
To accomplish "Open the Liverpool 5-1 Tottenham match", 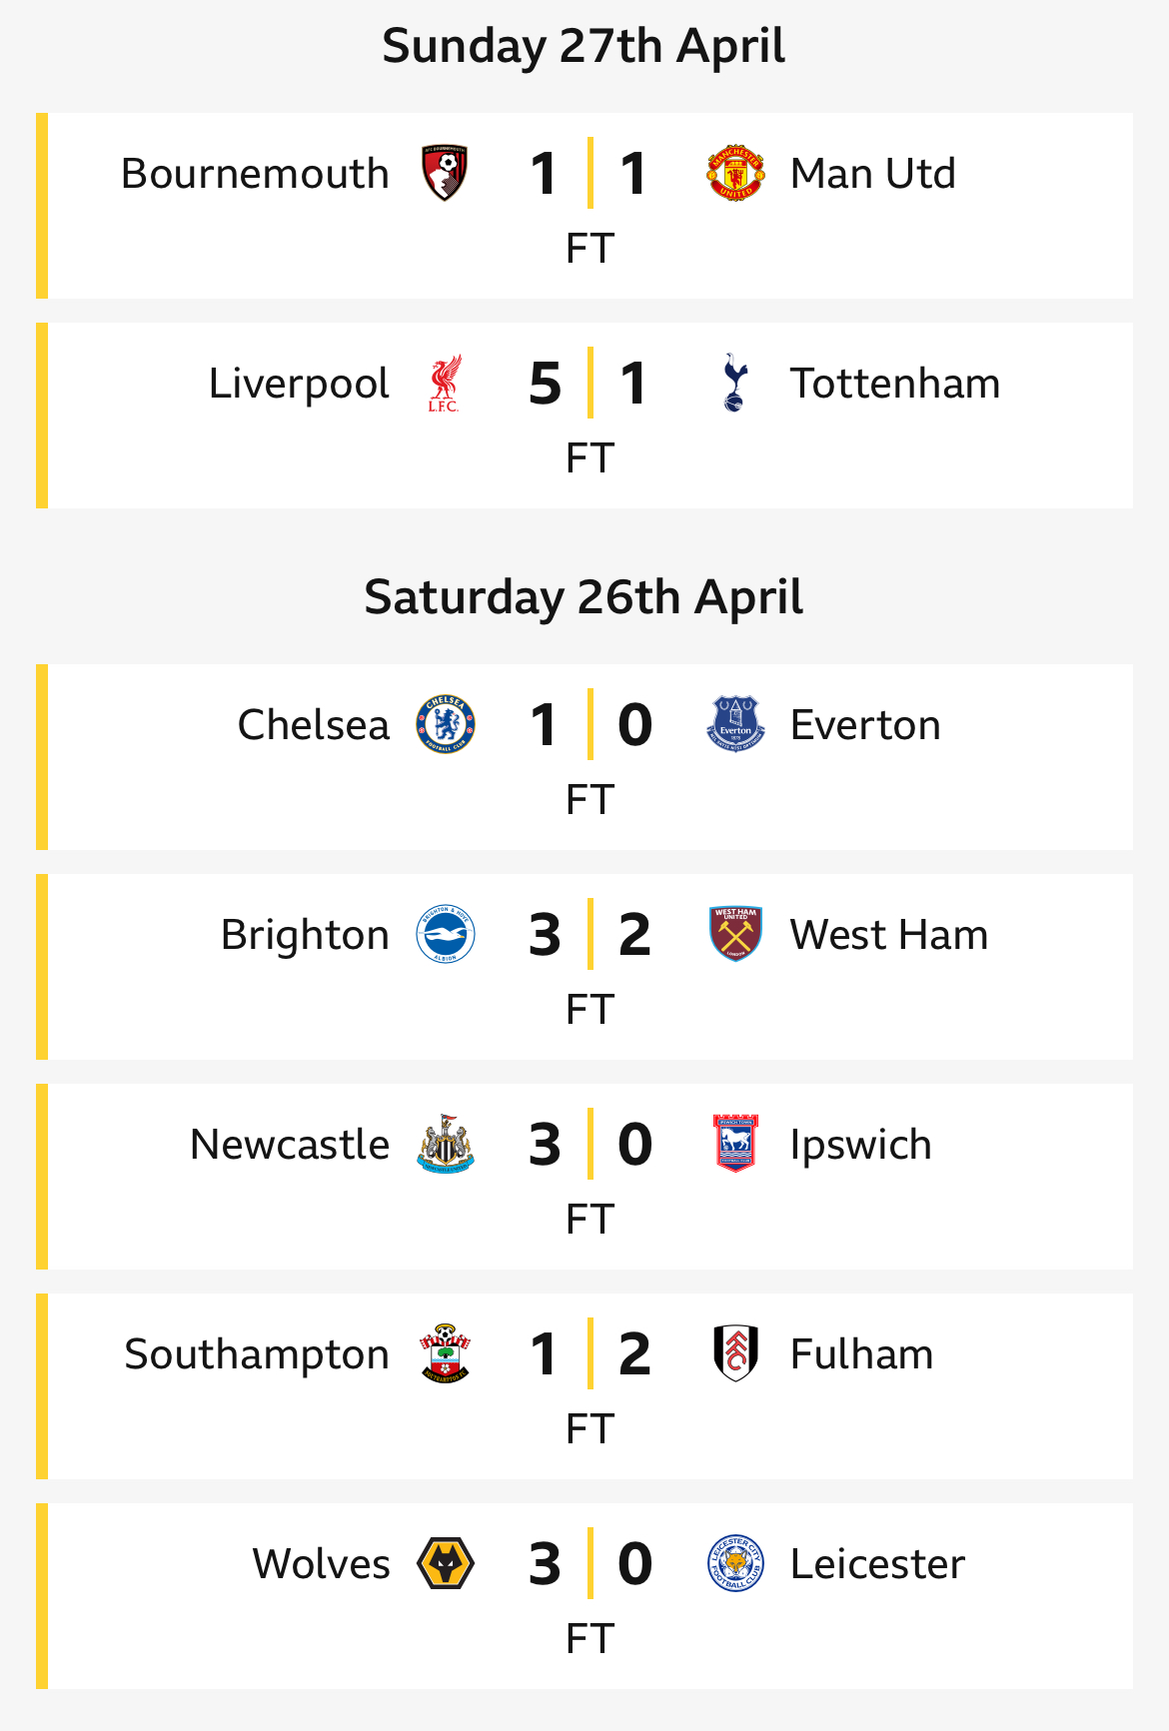I will coord(584,416).
